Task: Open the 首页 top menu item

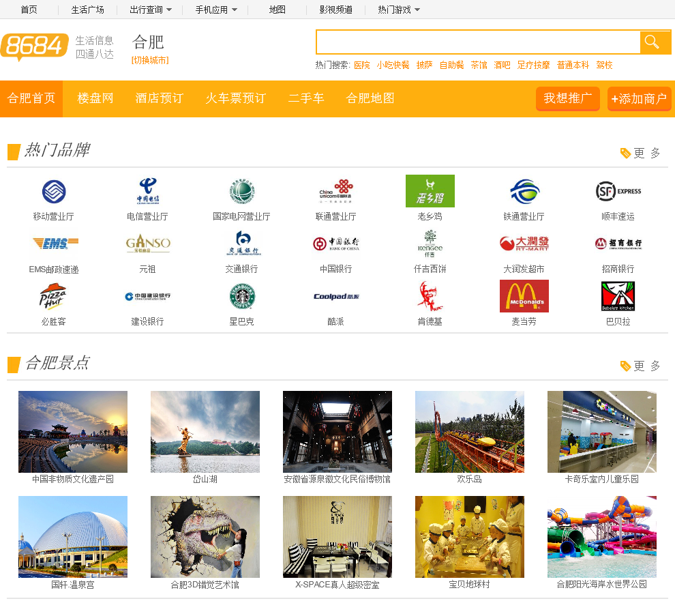Action: (29, 10)
